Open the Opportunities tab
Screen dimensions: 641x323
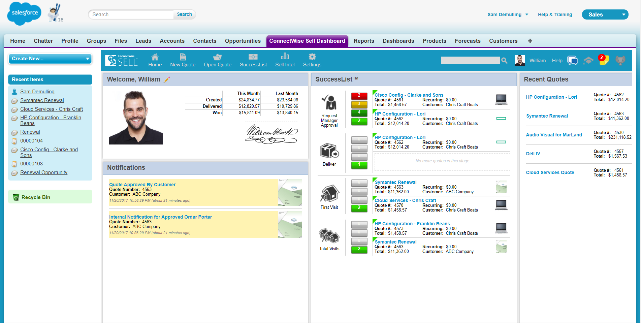(x=243, y=41)
